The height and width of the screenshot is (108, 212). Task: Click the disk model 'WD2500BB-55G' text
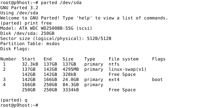[60, 28]
